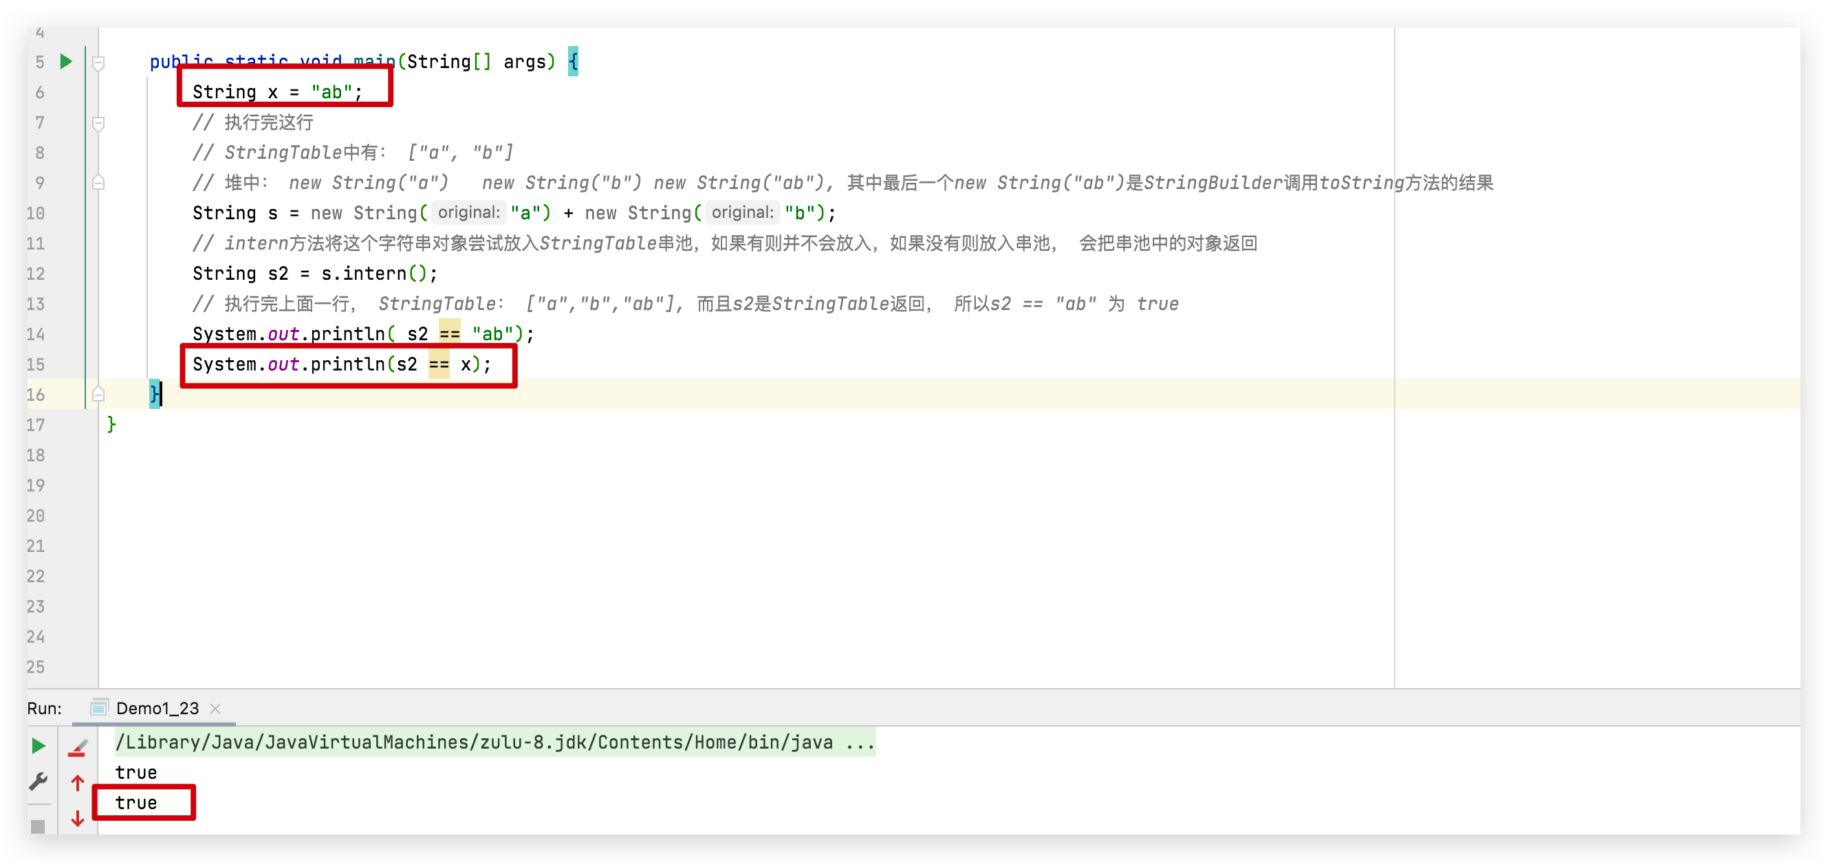The height and width of the screenshot is (862, 1828).
Task: Select the Demo1_23 run tab
Action: click(x=157, y=708)
